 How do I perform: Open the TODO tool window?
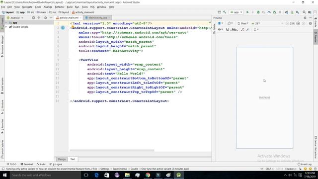[11, 164]
